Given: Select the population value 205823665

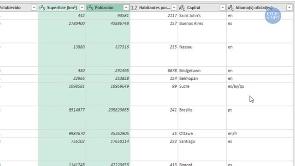Looking at the screenshot, I should point(108,118).
